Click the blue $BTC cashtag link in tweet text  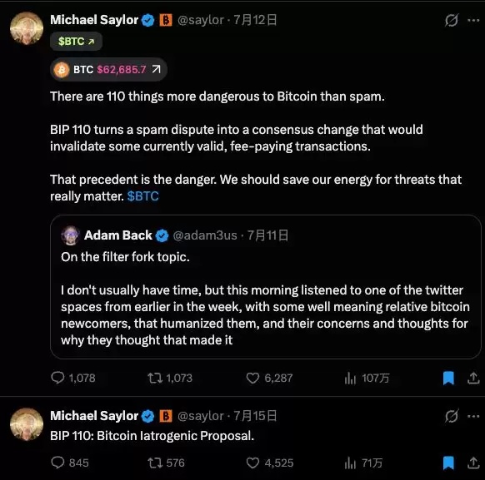click(142, 196)
